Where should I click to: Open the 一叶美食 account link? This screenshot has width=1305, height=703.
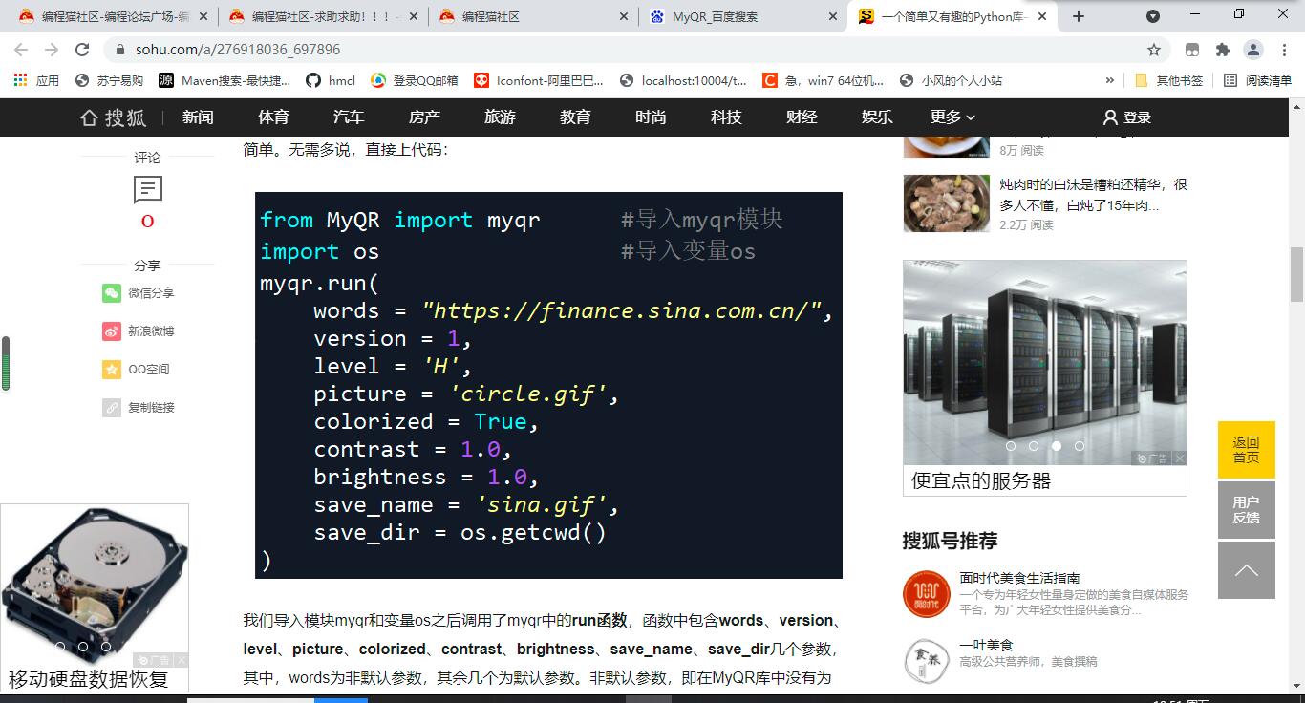986,645
